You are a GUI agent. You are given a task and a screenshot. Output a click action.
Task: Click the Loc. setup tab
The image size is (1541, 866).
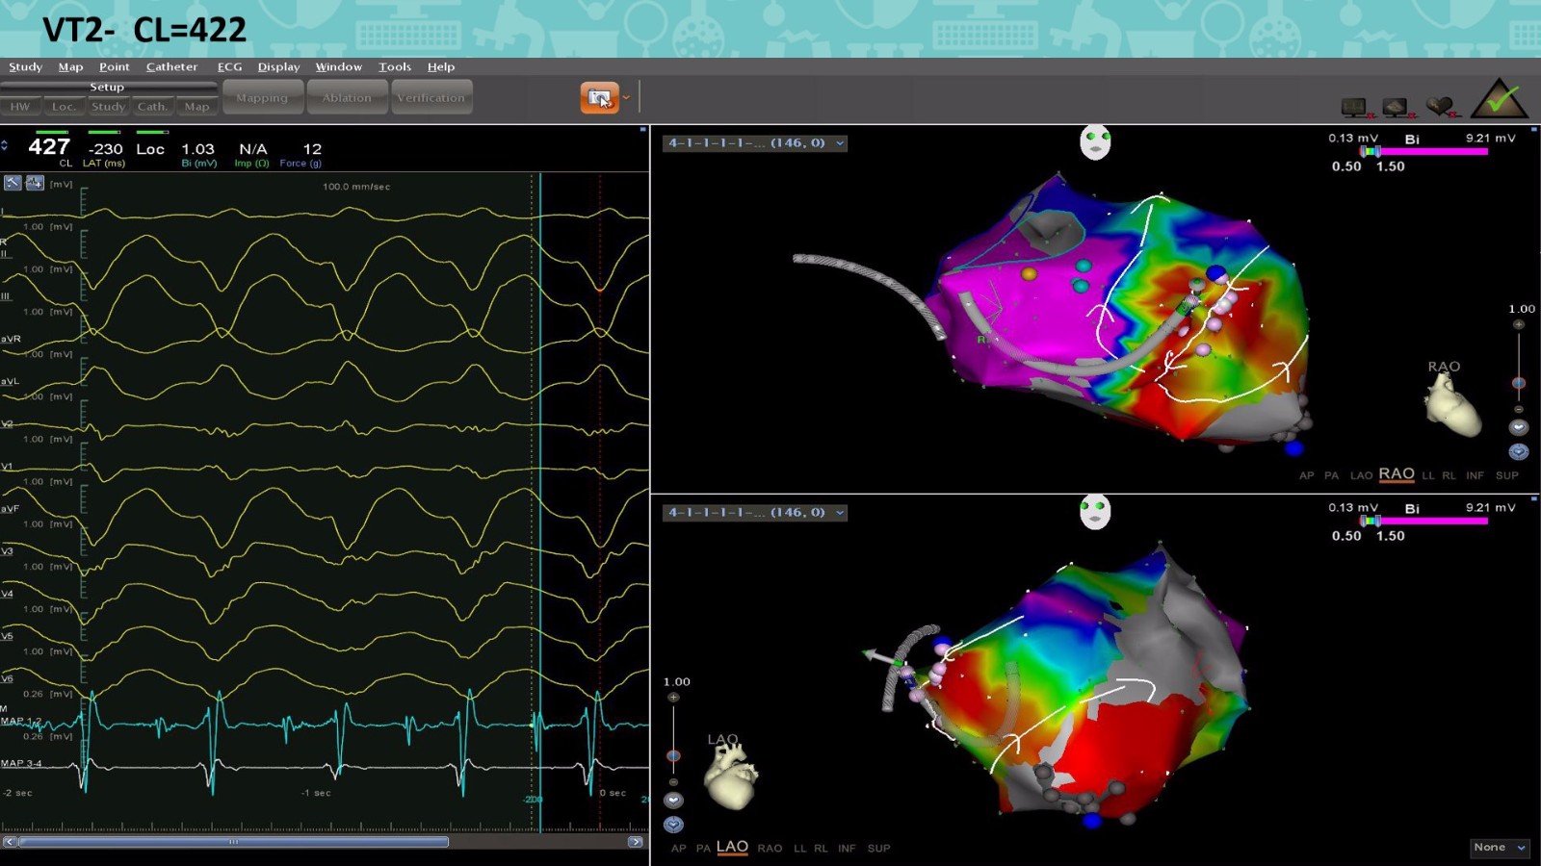64,107
